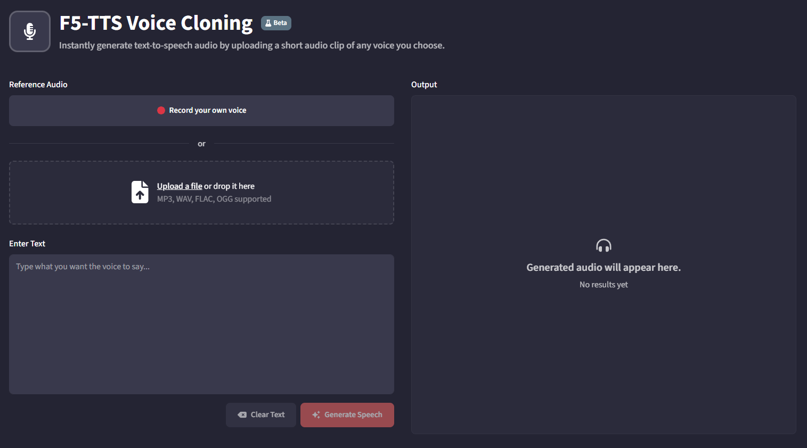Open the Upload a file link
This screenshot has height=448, width=807.
coord(180,186)
